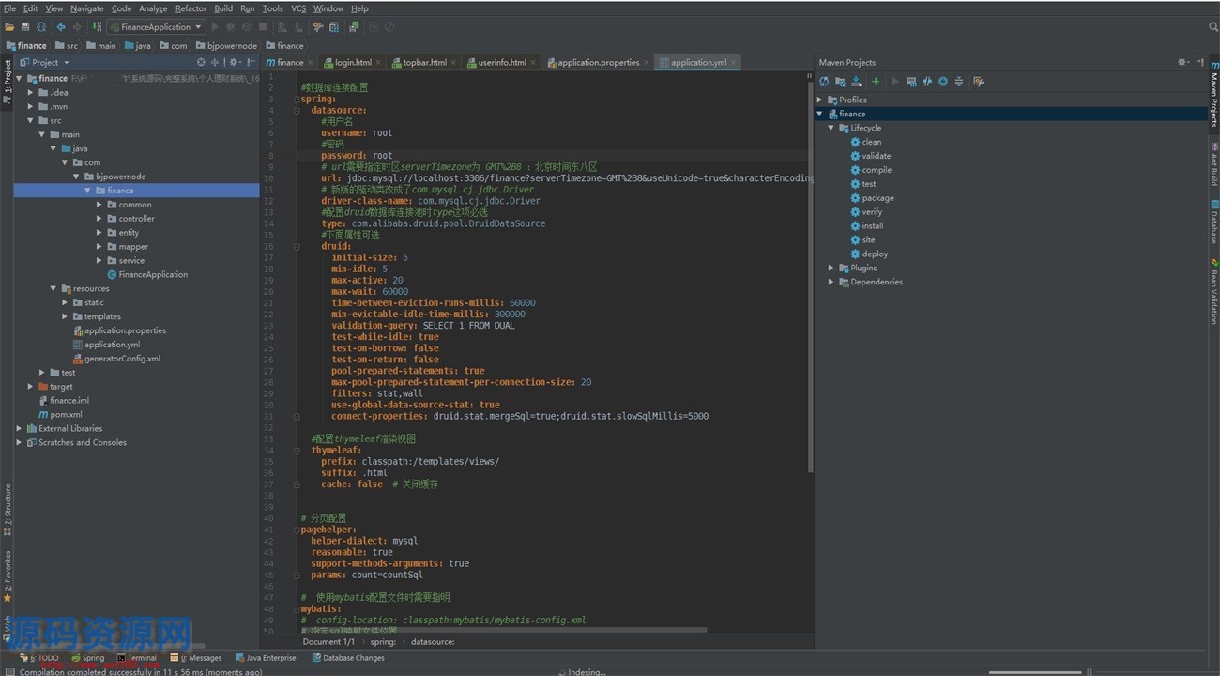This screenshot has width=1220, height=676.
Task: Toggle Maven Offline Mode icon
Action: 927,82
